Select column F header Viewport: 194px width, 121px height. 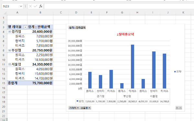(x=107, y=13)
